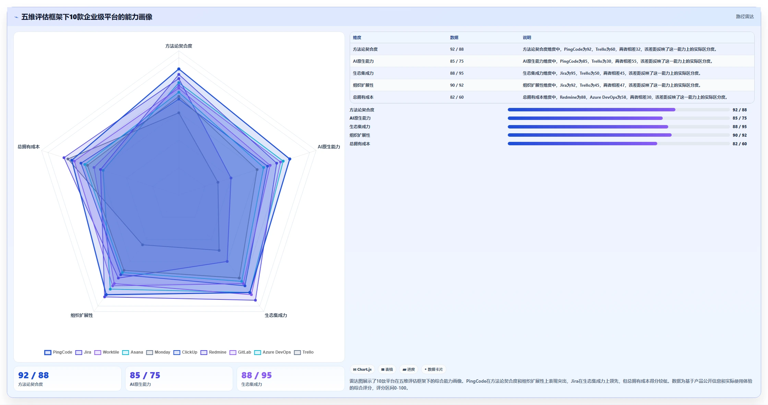The height and width of the screenshot is (405, 768).
Task: Toggle the PingCode legend series
Action: pos(58,352)
